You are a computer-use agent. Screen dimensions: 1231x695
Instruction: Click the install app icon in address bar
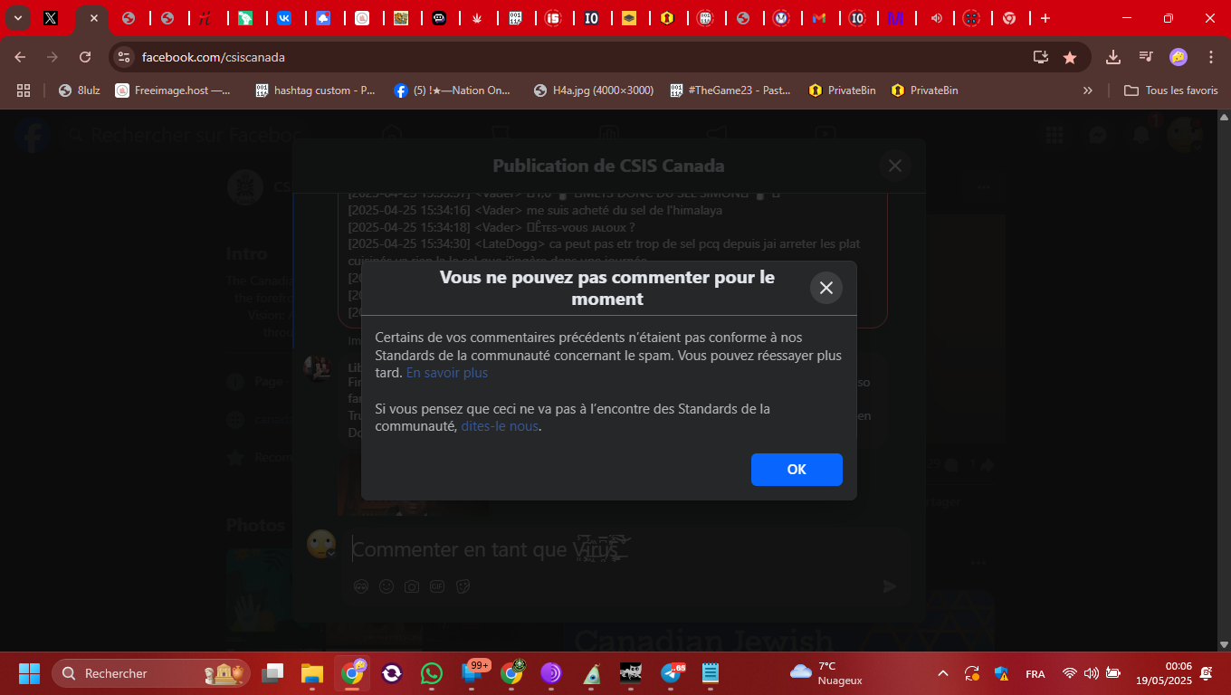[x=1041, y=57]
